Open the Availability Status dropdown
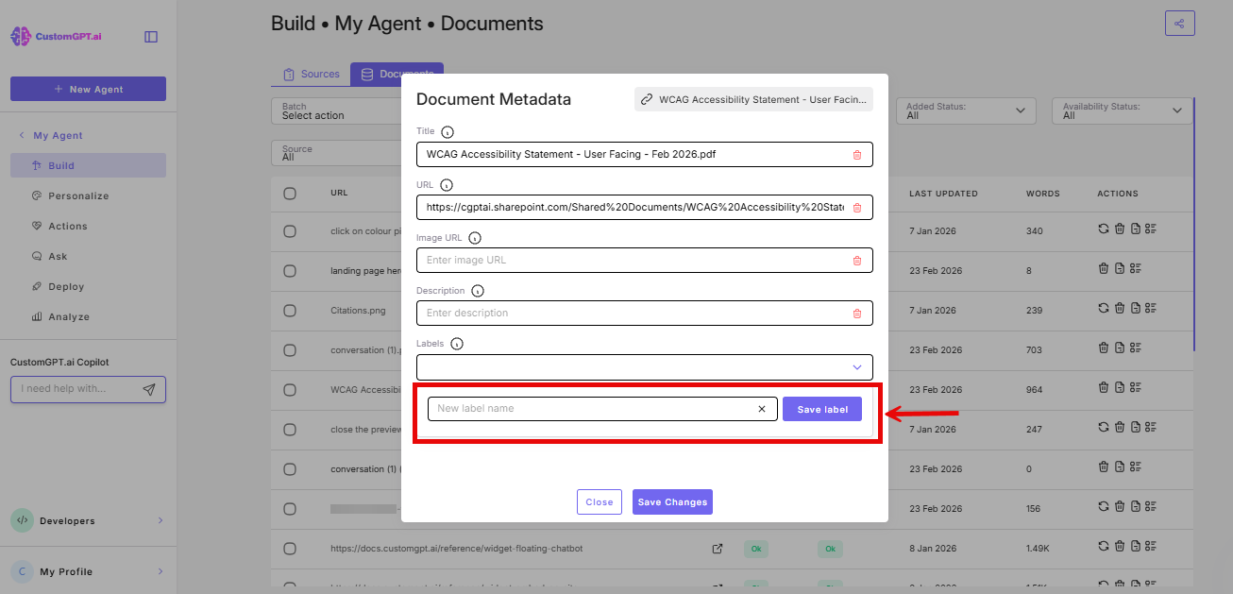 tap(1122, 110)
